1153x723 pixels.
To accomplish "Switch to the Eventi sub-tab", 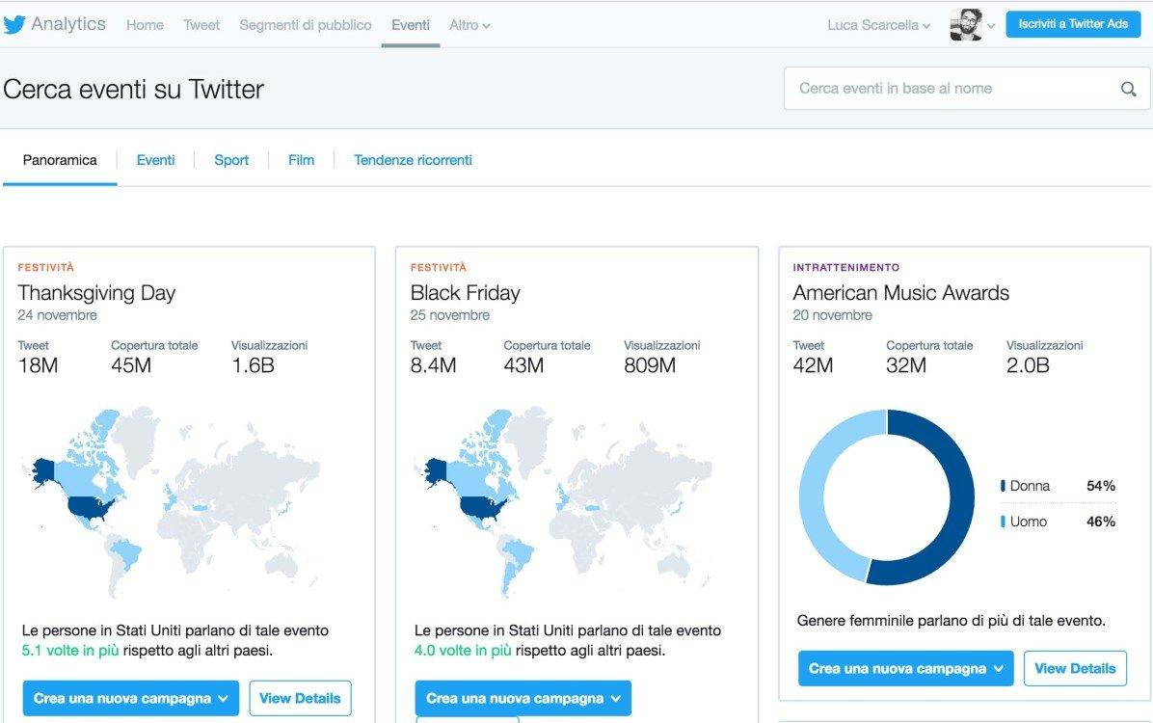I will (x=155, y=160).
